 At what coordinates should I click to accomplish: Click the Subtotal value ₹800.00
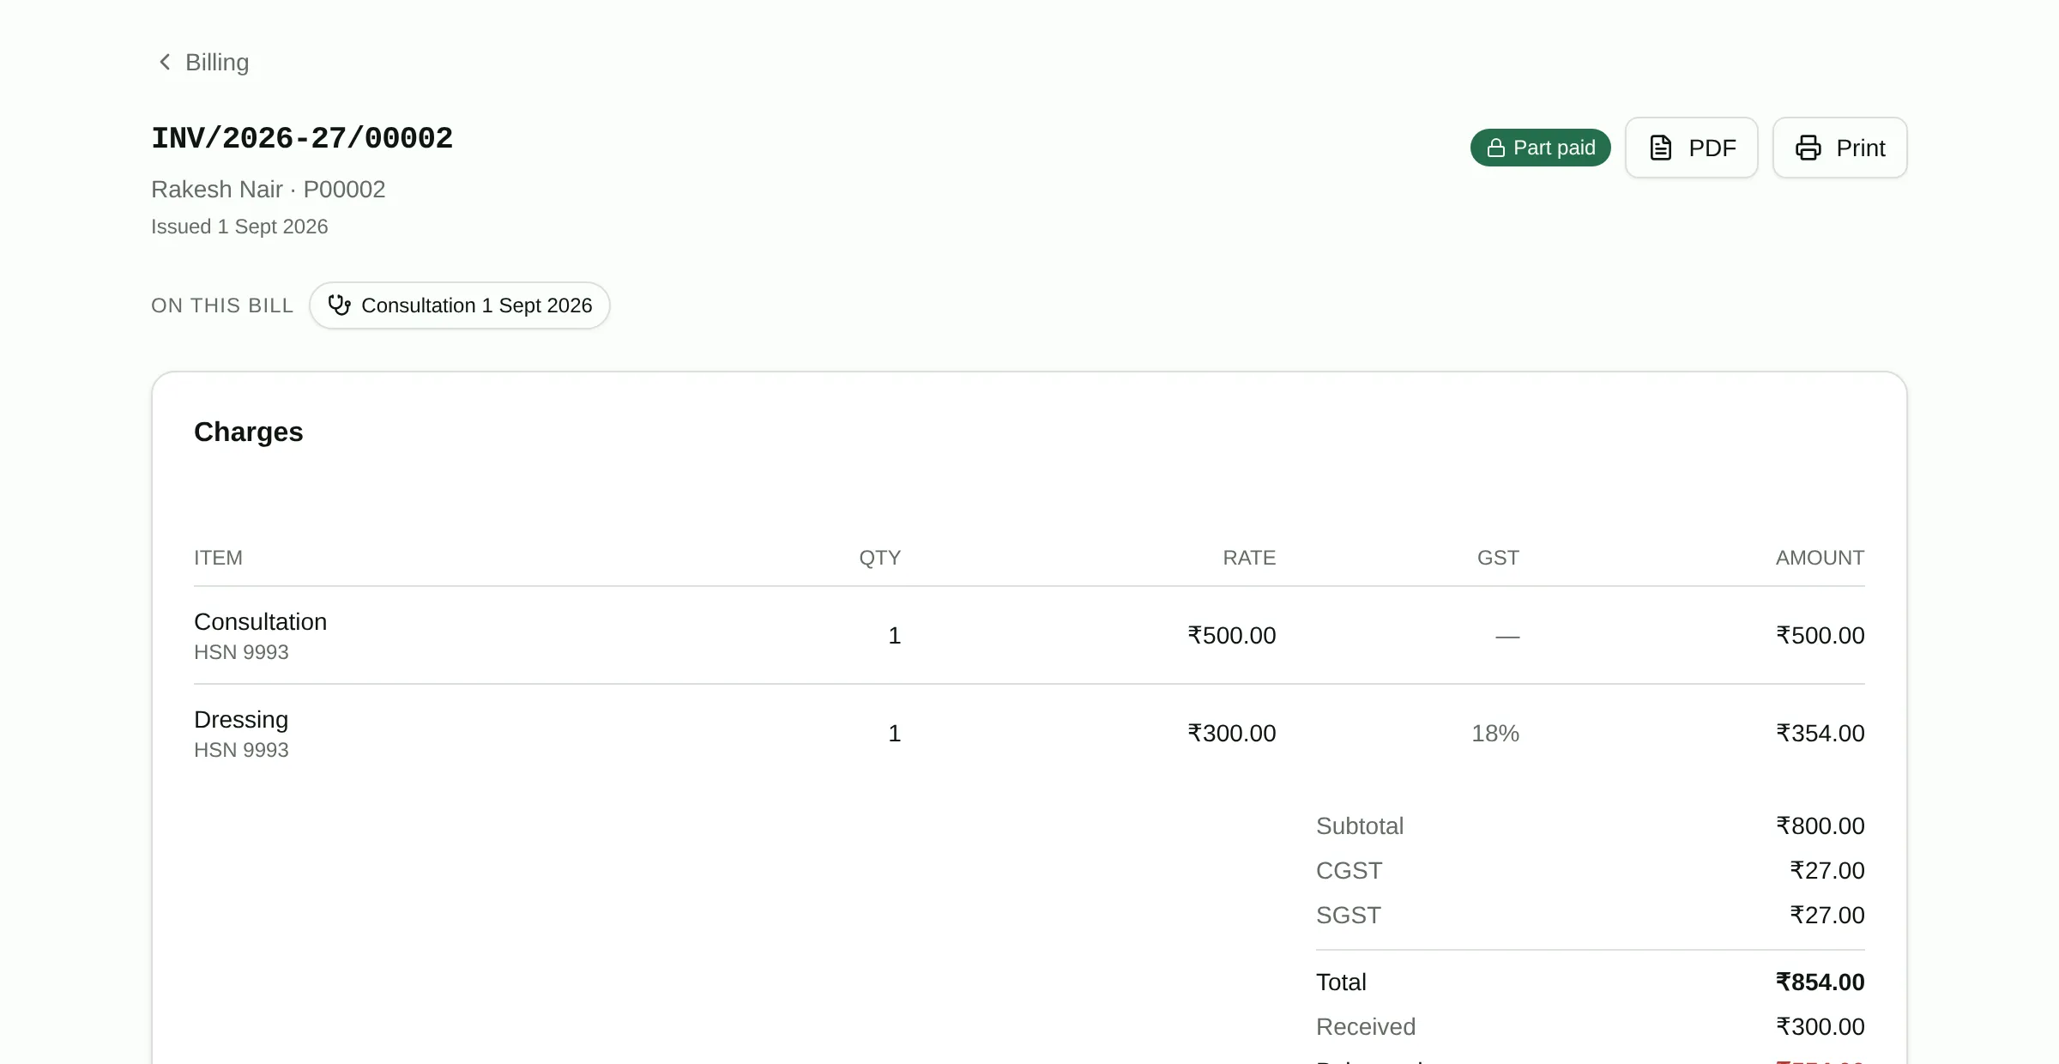(1820, 826)
